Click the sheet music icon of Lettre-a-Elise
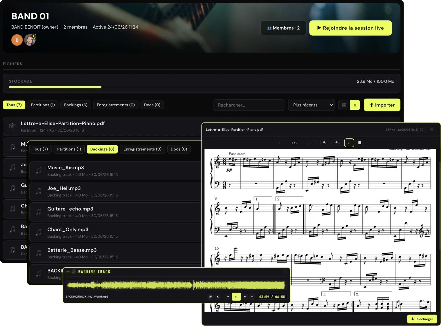441x326 pixels. click(x=12, y=126)
